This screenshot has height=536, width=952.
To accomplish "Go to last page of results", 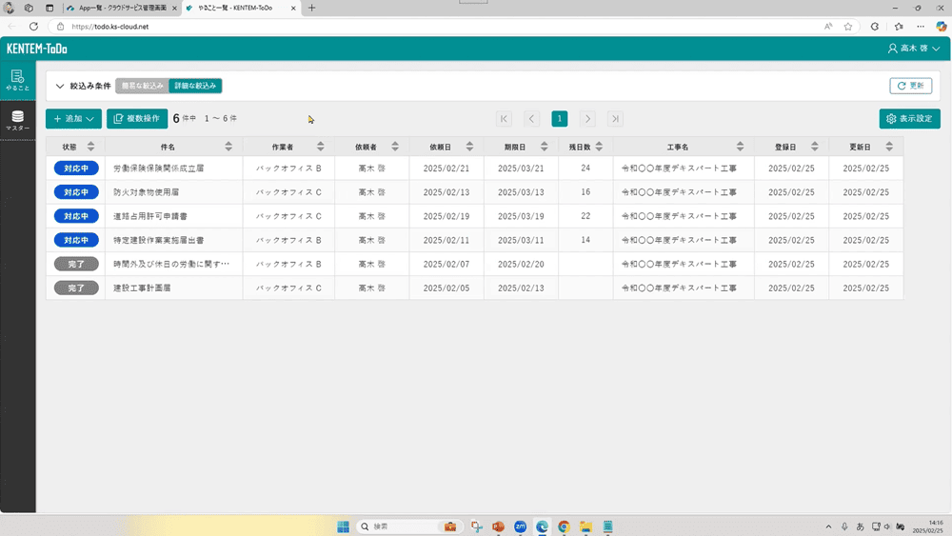I will [x=616, y=119].
